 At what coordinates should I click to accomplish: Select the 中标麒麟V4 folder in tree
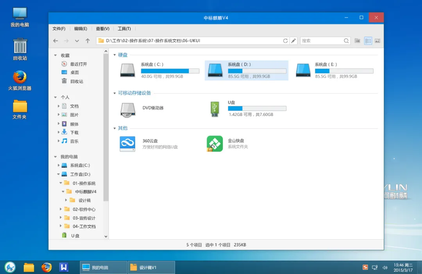click(86, 192)
